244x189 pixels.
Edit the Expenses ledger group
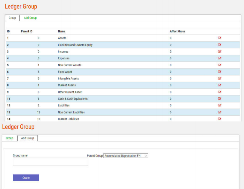pos(220,58)
